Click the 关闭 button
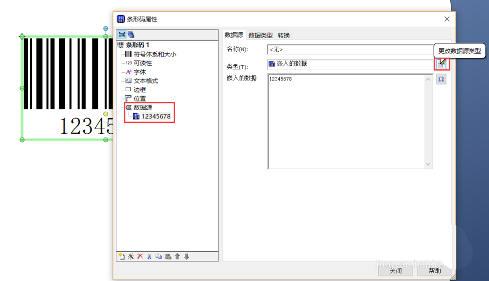The height and width of the screenshot is (281, 489). [396, 271]
